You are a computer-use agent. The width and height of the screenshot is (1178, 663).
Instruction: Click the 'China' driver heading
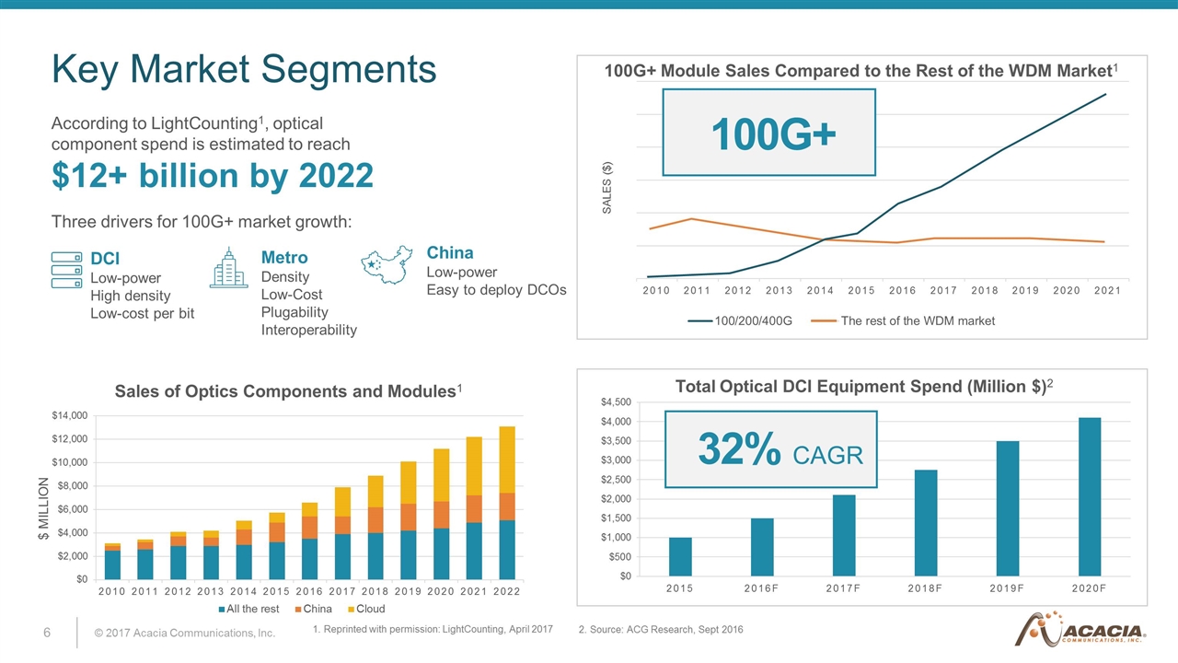pyautogui.click(x=450, y=252)
